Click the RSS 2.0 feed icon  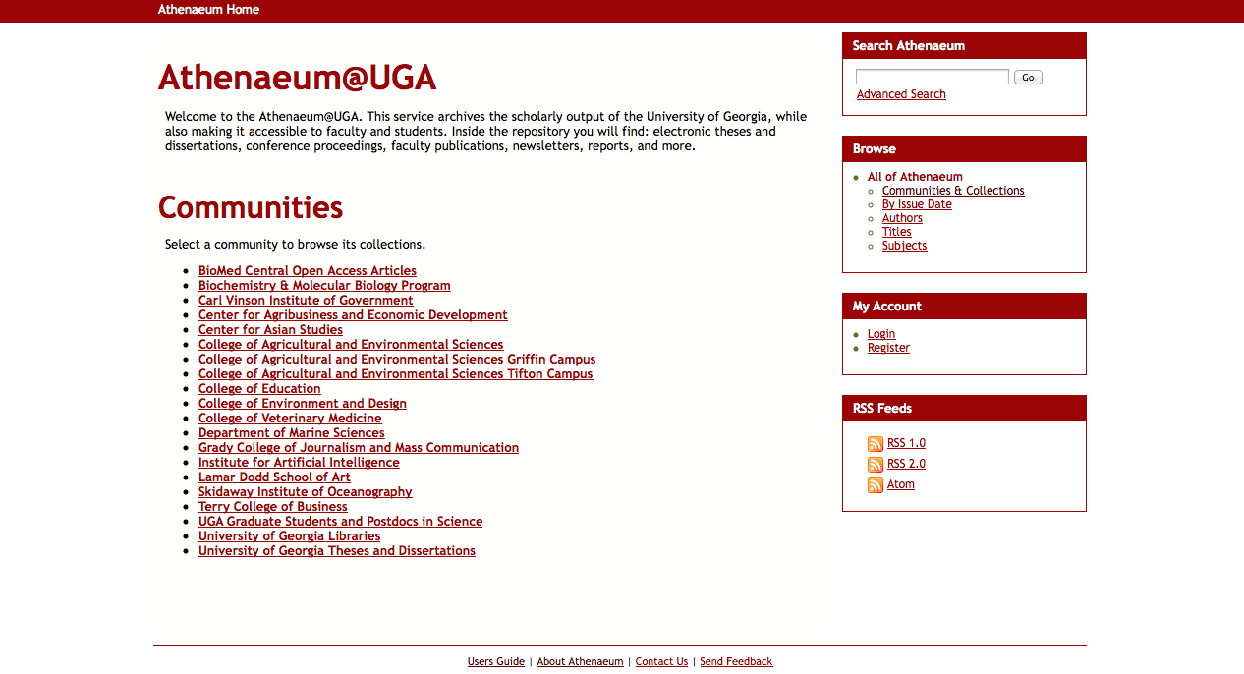876,465
